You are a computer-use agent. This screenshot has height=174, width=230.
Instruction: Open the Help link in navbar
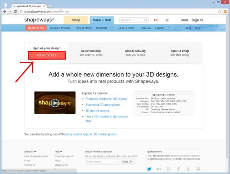tap(198, 28)
